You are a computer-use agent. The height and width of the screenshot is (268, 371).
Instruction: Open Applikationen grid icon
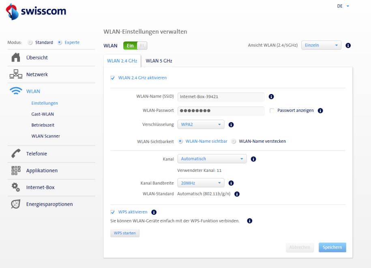click(16, 170)
